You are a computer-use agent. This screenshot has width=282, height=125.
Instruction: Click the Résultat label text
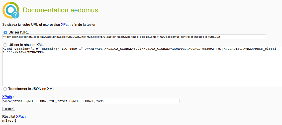[x=9, y=116]
